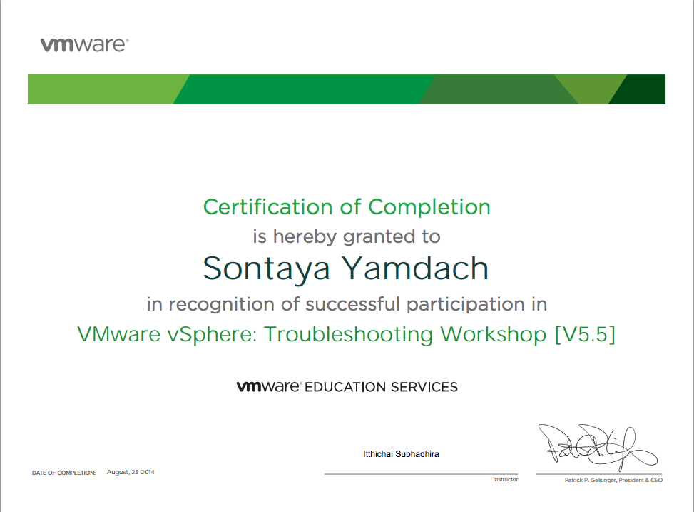Click 'Patrick P. Gelsinger, President & CEO' caption

(613, 480)
